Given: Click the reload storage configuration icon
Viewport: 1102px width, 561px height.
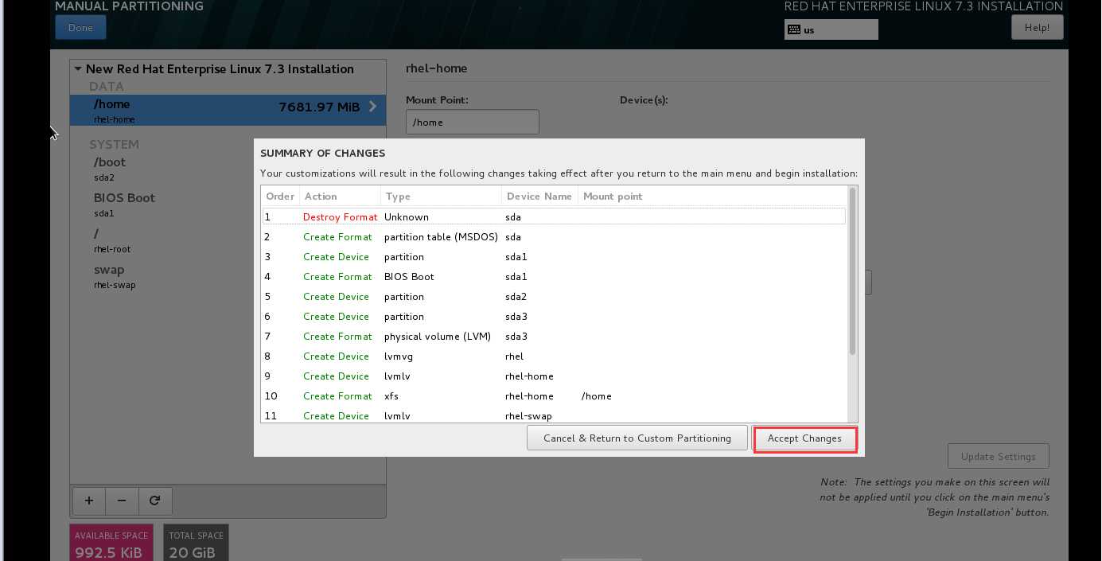Looking at the screenshot, I should click(155, 501).
